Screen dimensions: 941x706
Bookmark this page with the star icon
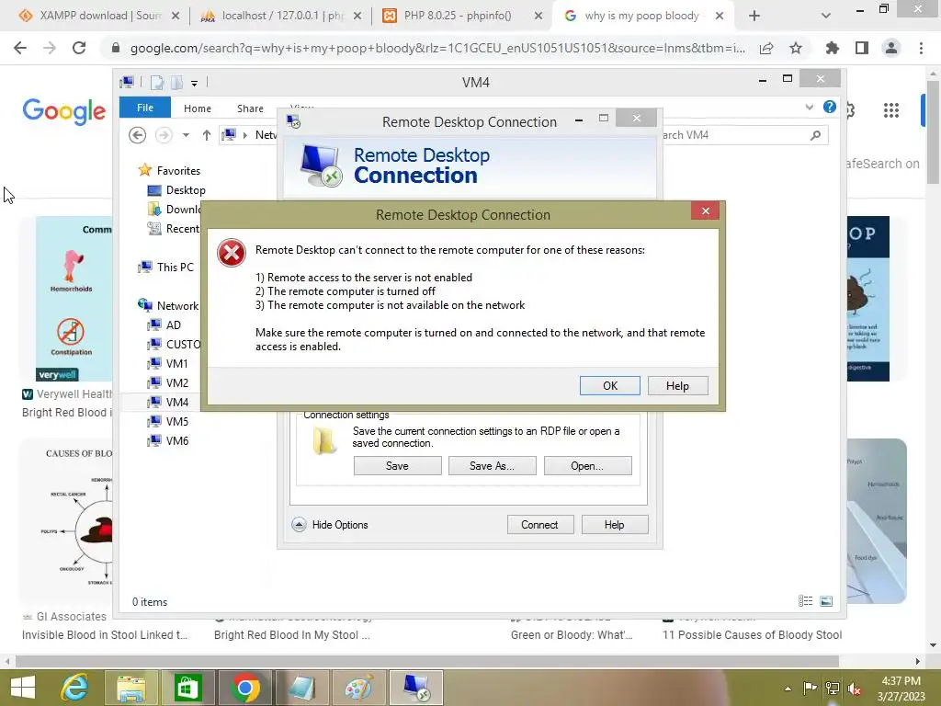(796, 48)
